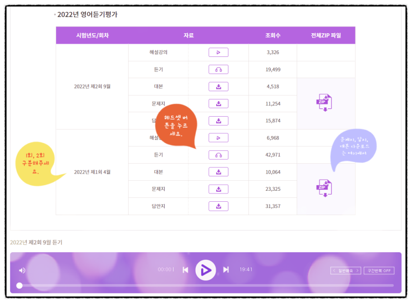Click the 문제지 label in the 23,325 row
Image resolution: width=412 pixels, height=303 pixels.
(158, 189)
